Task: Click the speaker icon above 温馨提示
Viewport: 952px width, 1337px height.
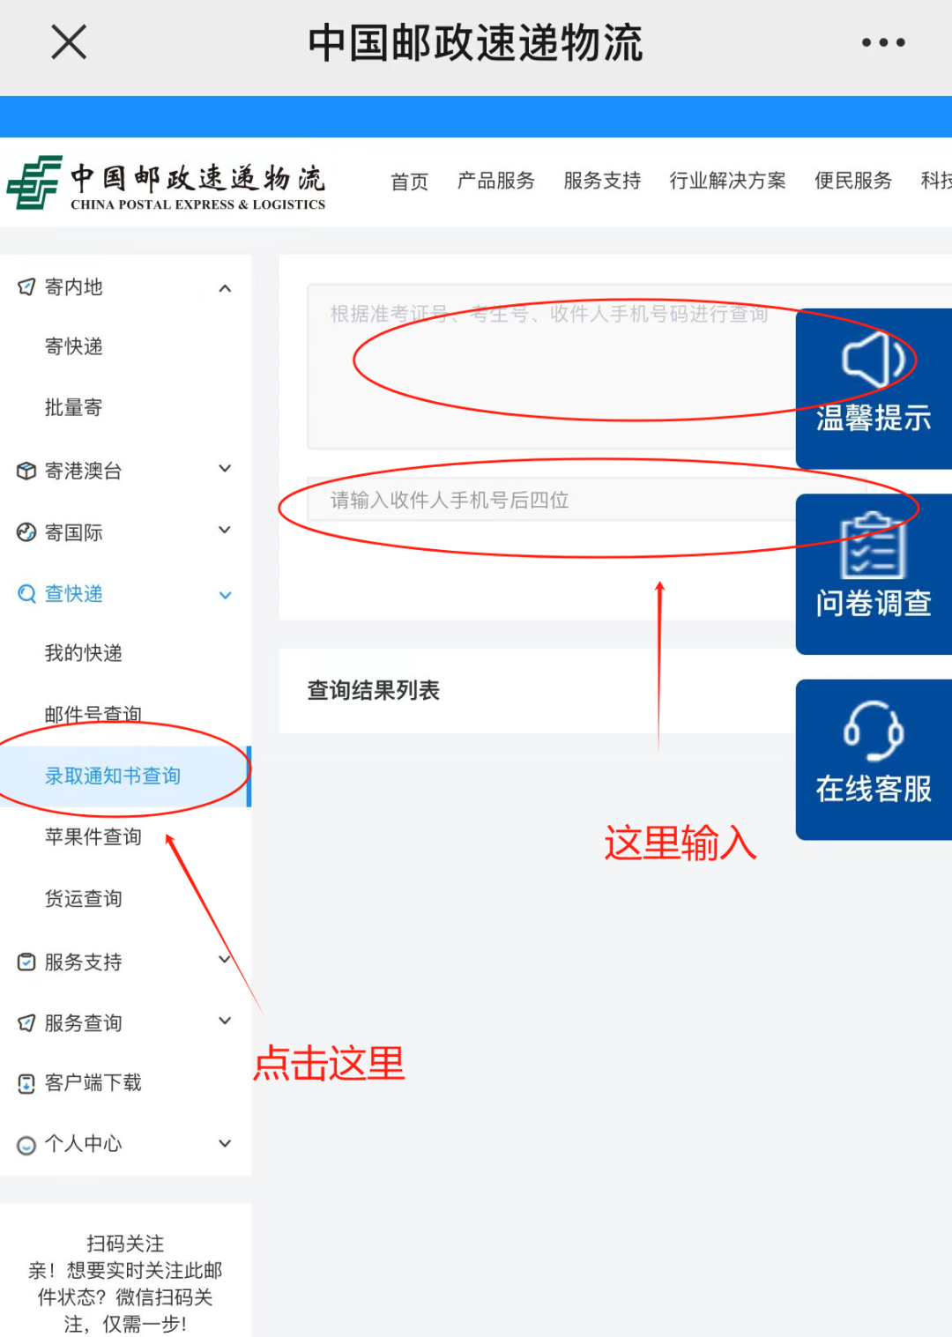Action: [x=873, y=360]
